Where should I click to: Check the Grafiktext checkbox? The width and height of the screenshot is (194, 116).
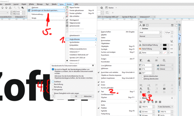coord(53,82)
